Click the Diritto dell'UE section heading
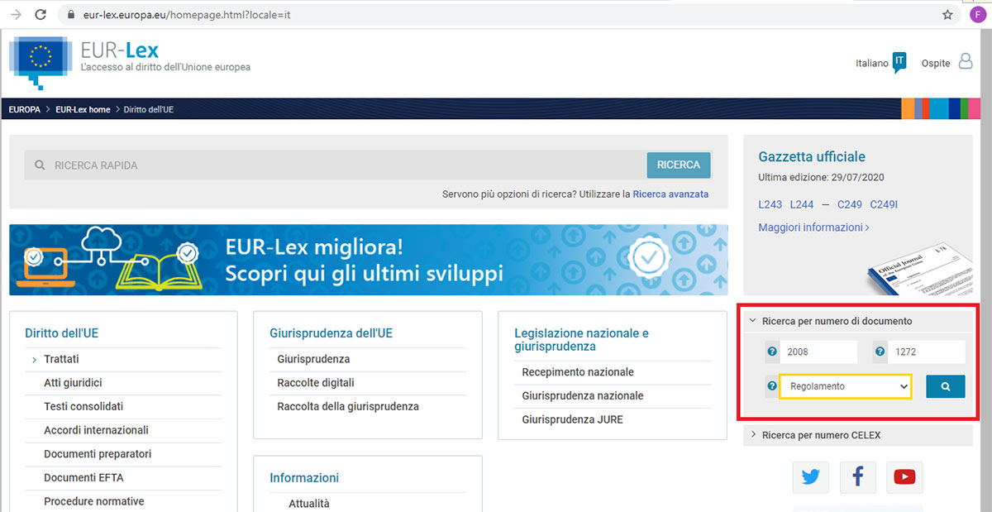Image resolution: width=992 pixels, height=512 pixels. coord(62,333)
